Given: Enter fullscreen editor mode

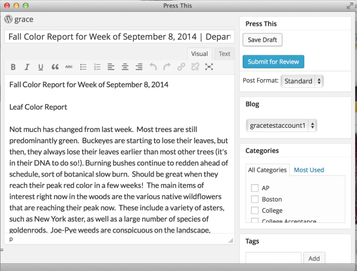Looking at the screenshot, I should [209, 67].
